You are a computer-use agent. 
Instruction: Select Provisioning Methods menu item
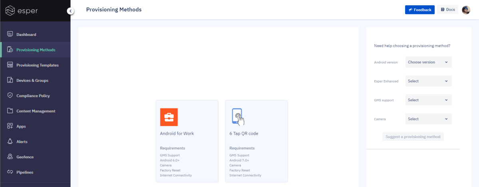click(x=36, y=50)
